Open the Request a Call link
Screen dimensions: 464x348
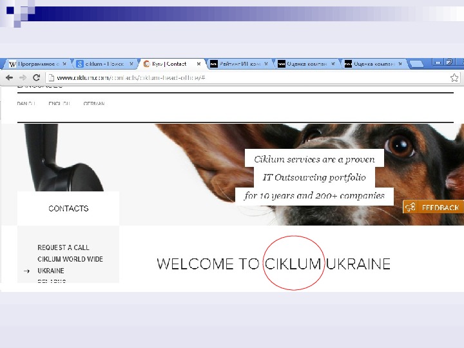tap(63, 247)
